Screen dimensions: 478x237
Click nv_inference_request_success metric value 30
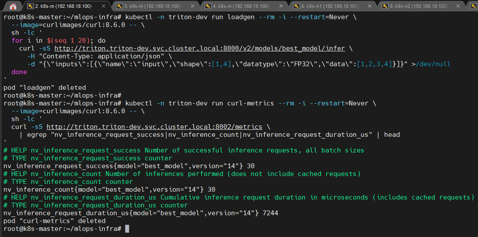coord(251,166)
